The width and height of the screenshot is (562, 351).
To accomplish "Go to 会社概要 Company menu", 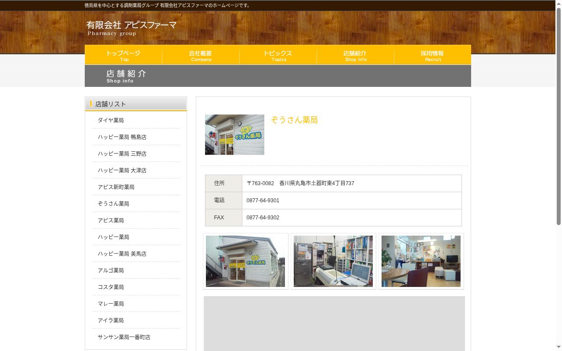I will pos(201,55).
